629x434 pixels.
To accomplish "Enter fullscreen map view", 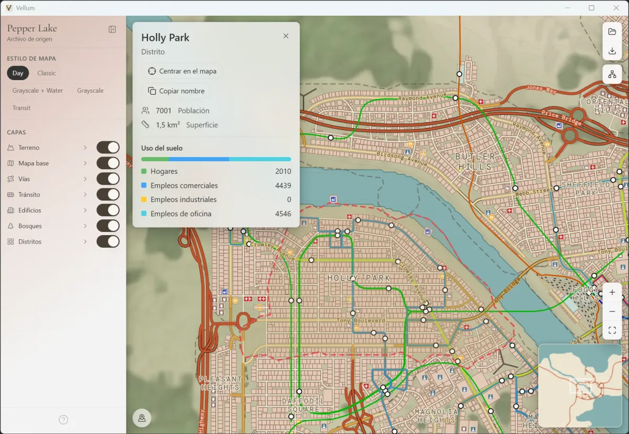I will tap(612, 330).
